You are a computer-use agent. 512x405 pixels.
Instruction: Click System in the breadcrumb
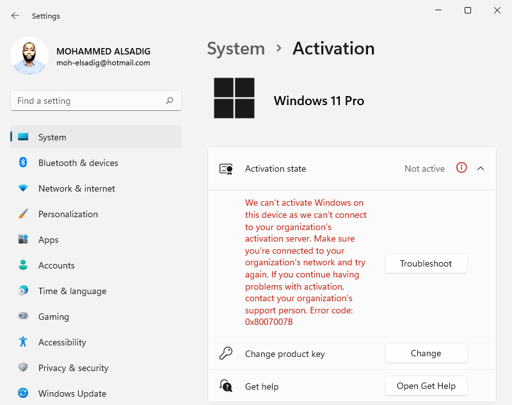[236, 49]
